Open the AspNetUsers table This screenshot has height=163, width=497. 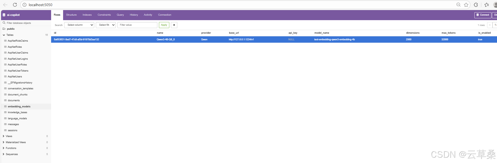pos(15,76)
